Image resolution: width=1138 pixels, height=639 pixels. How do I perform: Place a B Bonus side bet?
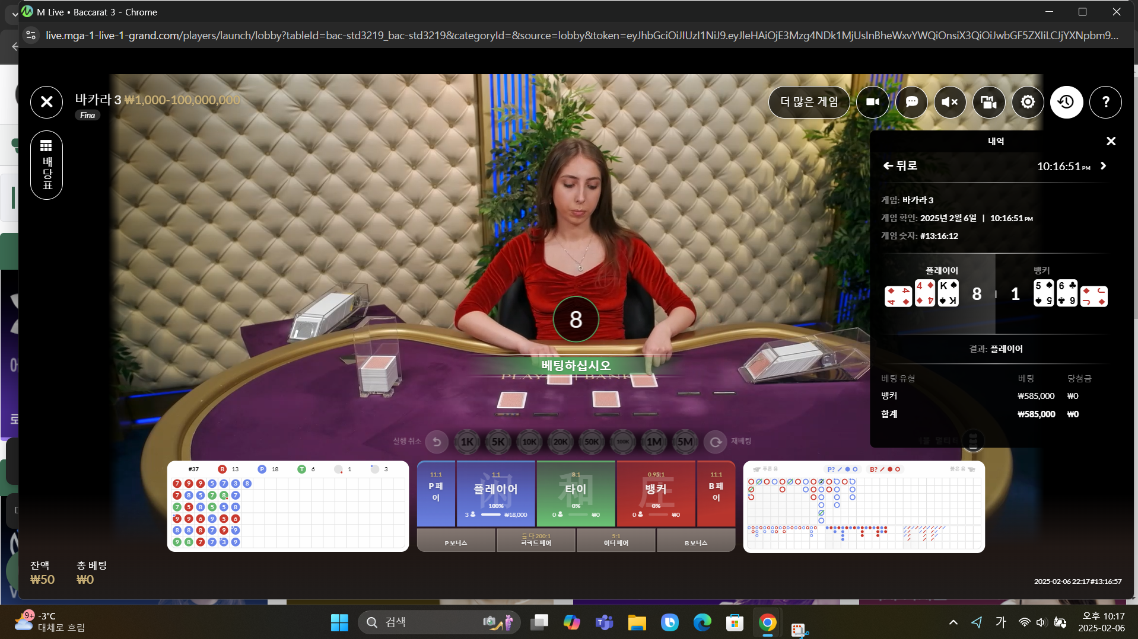(696, 541)
